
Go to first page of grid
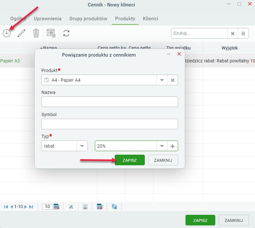tap(6, 207)
